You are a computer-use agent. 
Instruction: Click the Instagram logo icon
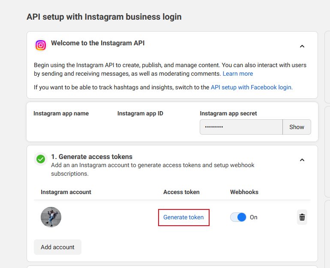coord(41,45)
